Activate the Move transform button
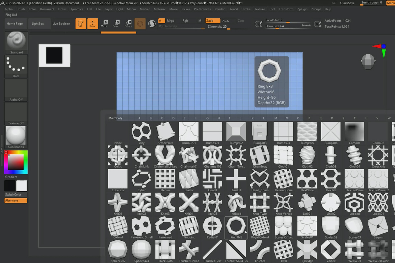 coord(104,24)
